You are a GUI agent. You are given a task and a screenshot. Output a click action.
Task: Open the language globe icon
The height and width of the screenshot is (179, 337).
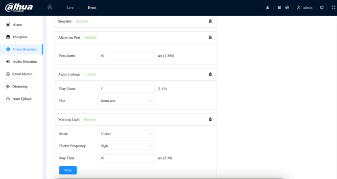(287, 7)
